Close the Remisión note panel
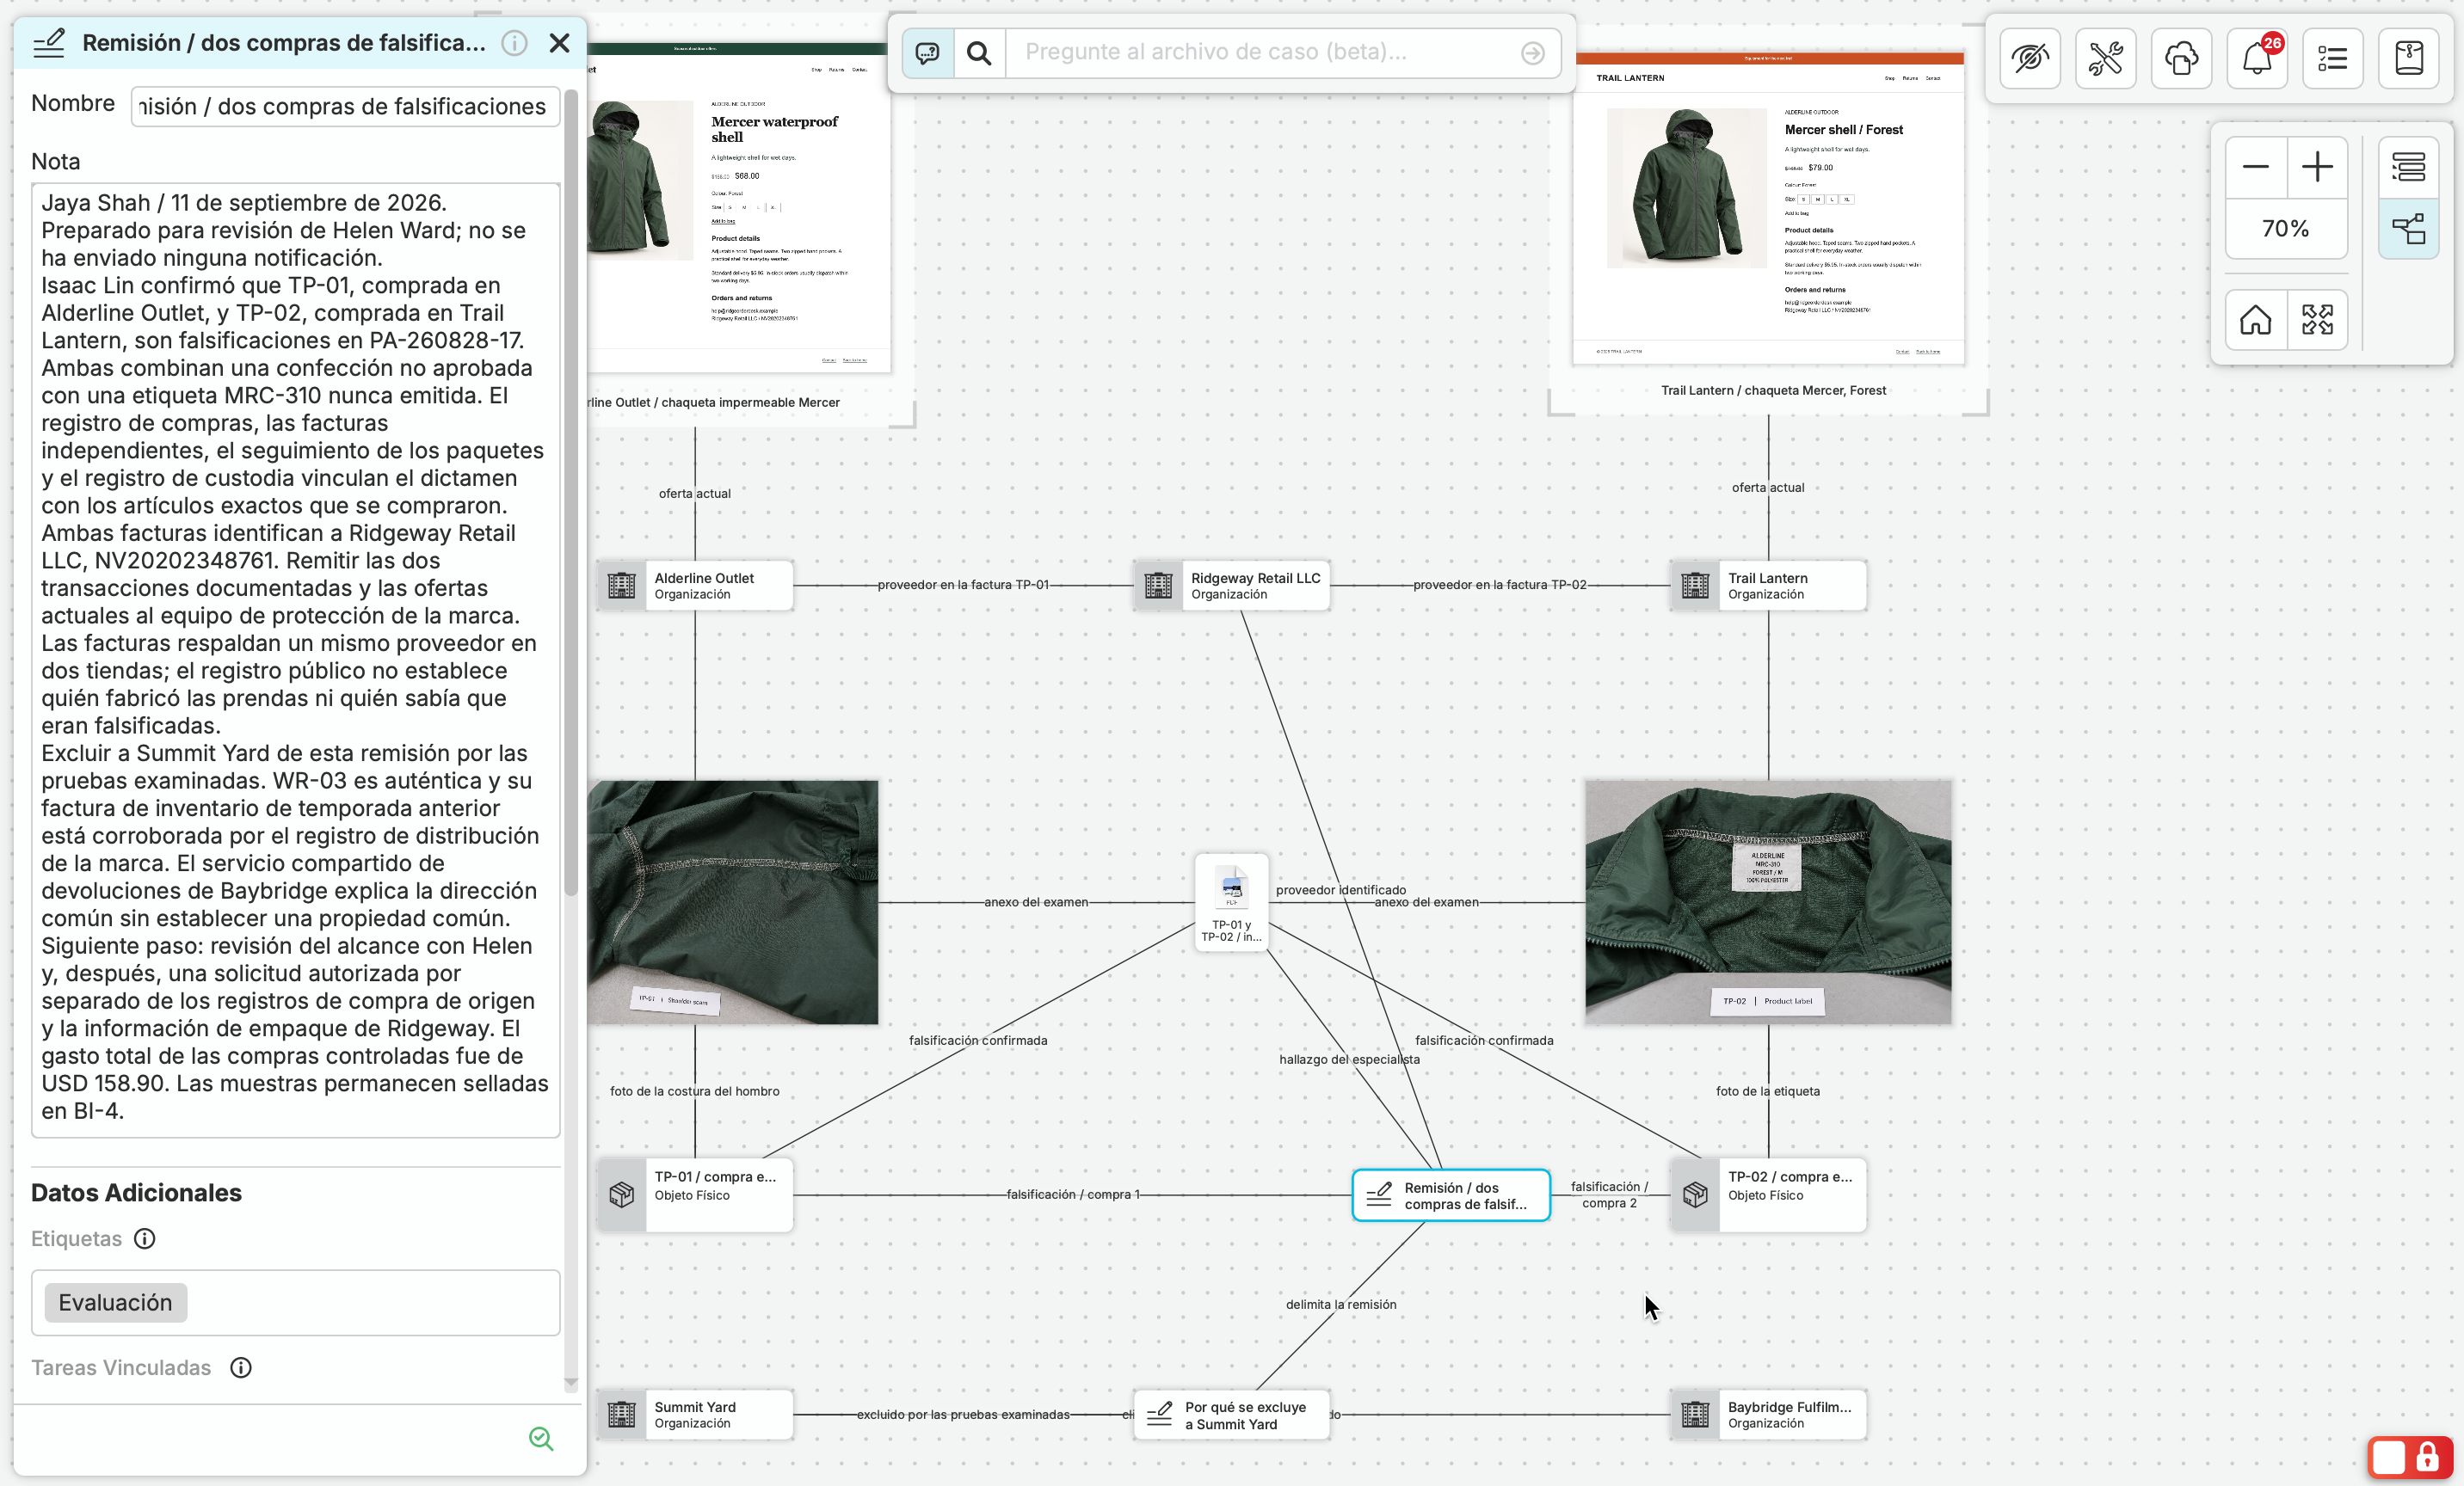The image size is (2464, 1486). coord(559,43)
